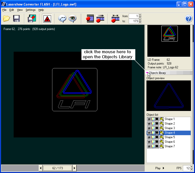
Task: Decrease the 'from' frame spinner value
Action: point(140,17)
